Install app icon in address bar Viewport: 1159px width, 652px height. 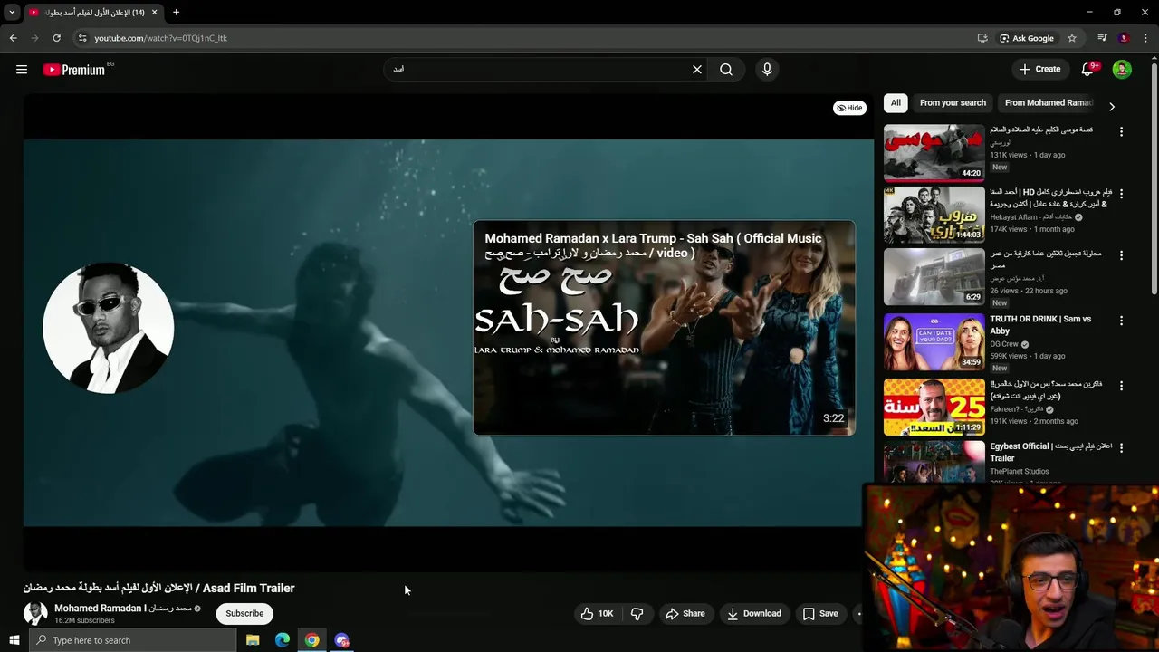point(982,38)
